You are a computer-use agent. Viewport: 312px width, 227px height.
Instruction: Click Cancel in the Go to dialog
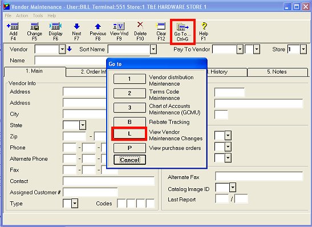pyautogui.click(x=129, y=160)
